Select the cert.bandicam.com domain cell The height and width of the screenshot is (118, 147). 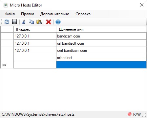pyautogui.click(x=101, y=51)
